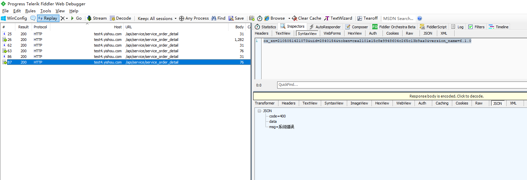
Task: Open the Filters tab
Action: click(476, 27)
